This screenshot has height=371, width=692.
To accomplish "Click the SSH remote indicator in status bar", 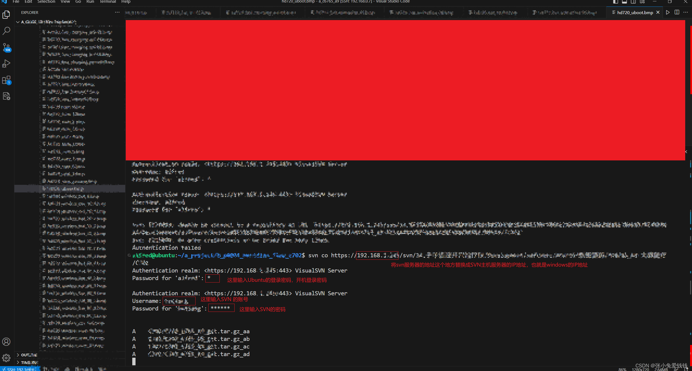I will click(20, 369).
